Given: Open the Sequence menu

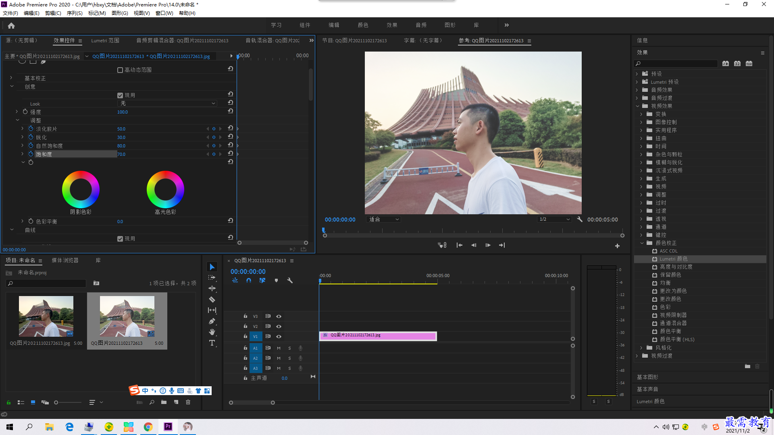Looking at the screenshot, I should [x=75, y=13].
